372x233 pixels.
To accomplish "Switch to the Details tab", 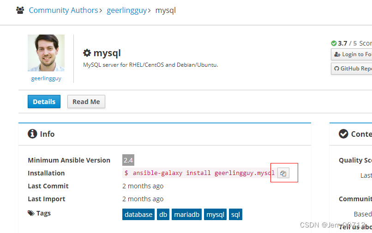I will 44,102.
